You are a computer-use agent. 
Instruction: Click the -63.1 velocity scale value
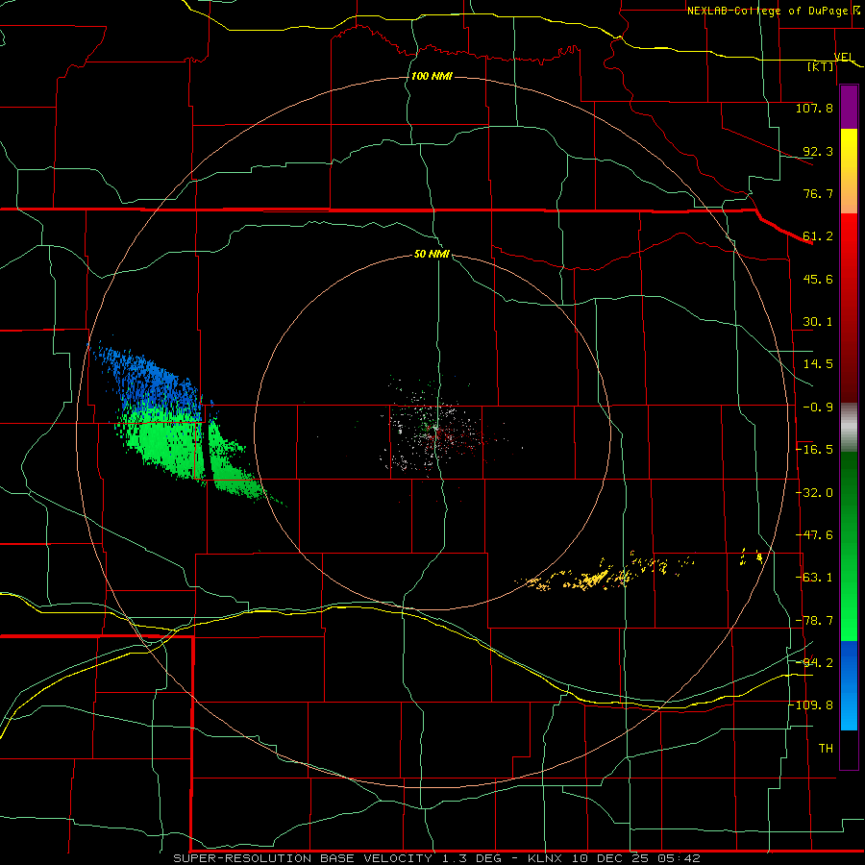(x=814, y=578)
